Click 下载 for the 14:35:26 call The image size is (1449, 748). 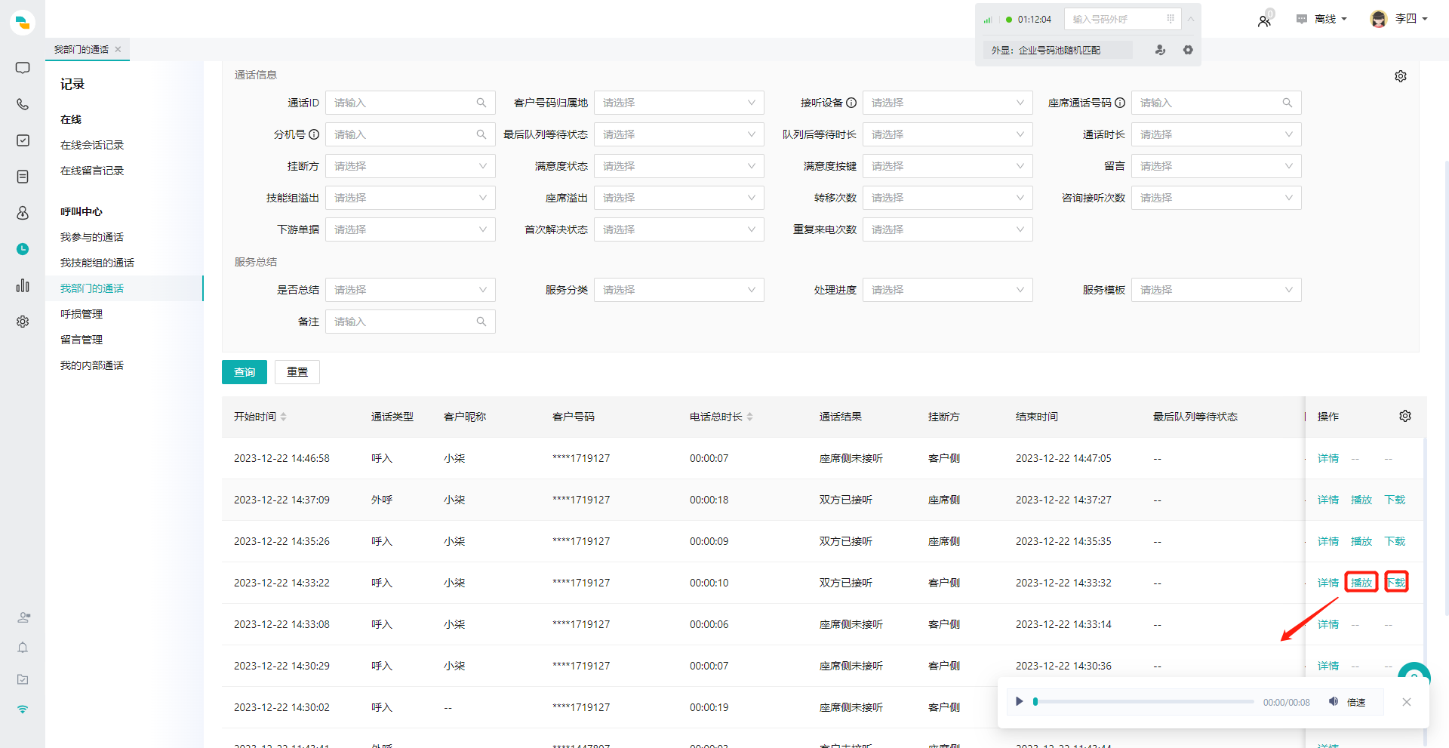(x=1395, y=541)
